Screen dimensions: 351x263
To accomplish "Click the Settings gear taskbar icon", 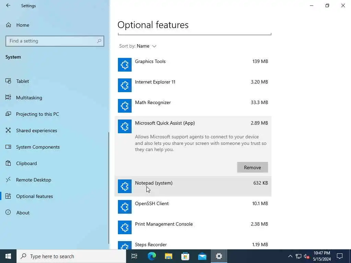I will pyautogui.click(x=219, y=256).
